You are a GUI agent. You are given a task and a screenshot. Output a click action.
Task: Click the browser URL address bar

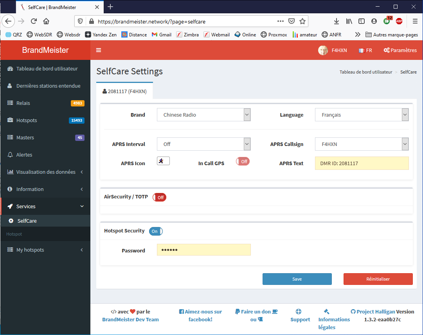point(185,21)
